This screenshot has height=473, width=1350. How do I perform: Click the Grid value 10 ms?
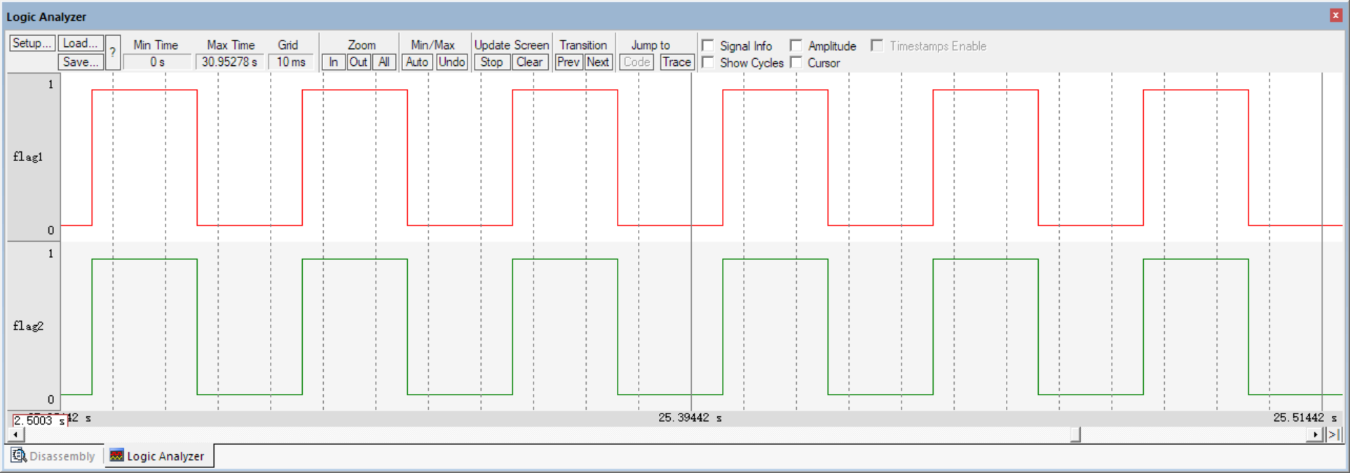291,62
